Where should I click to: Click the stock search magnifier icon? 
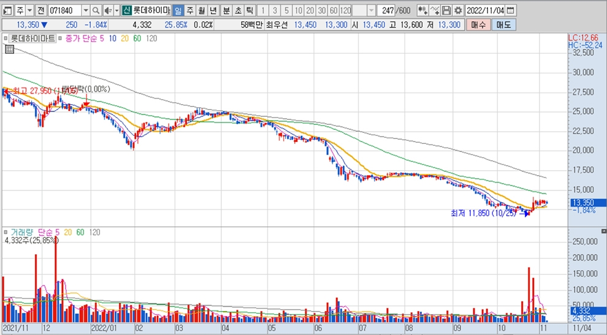coord(96,10)
